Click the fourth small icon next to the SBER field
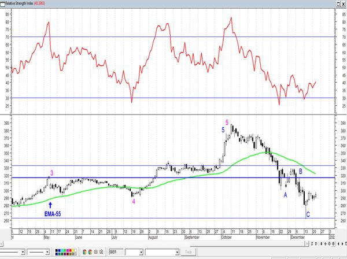Image resolution: width=347 pixels, height=259 pixels. tap(101, 252)
